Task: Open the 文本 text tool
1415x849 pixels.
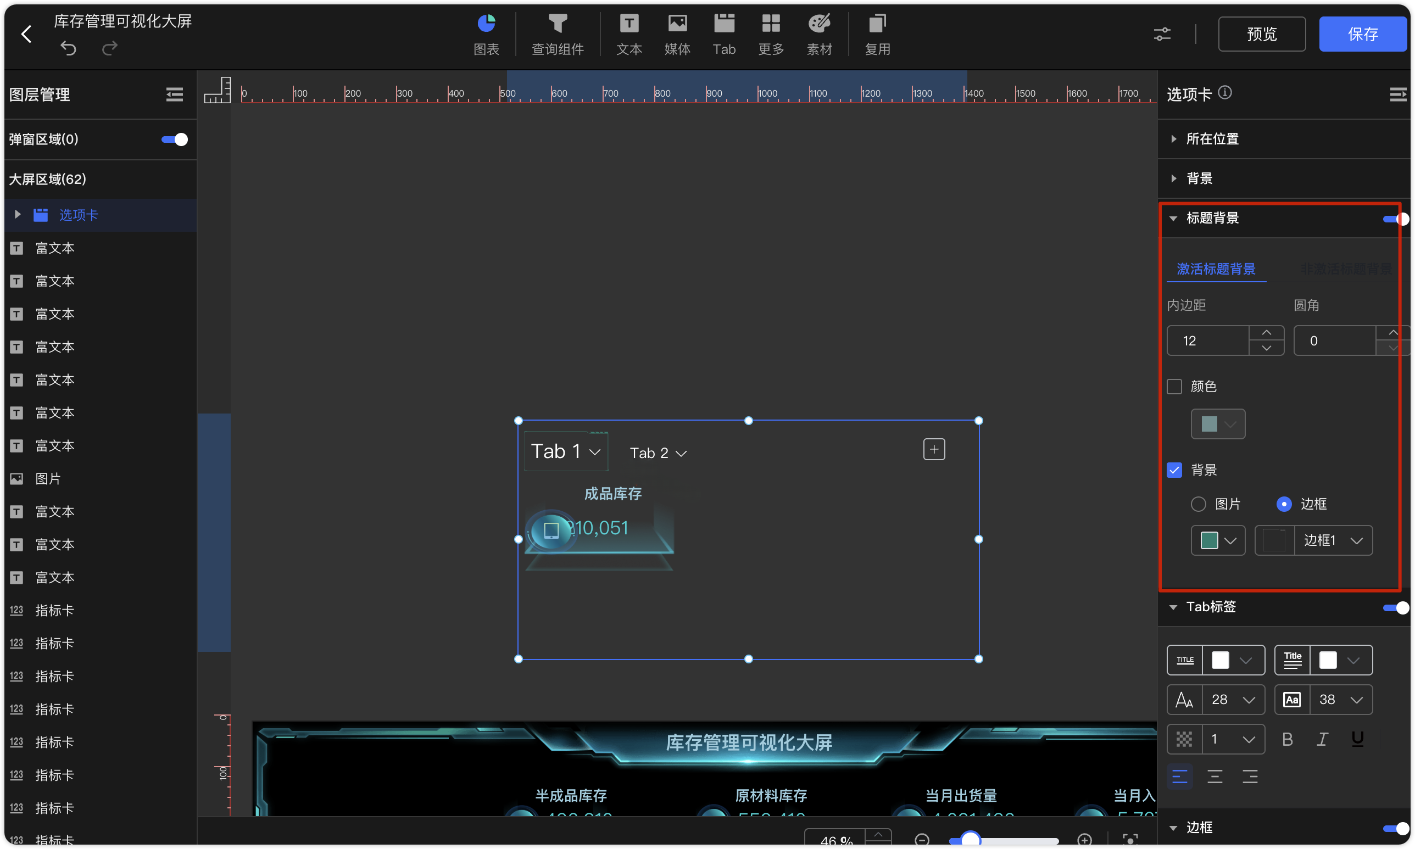Action: (x=629, y=35)
